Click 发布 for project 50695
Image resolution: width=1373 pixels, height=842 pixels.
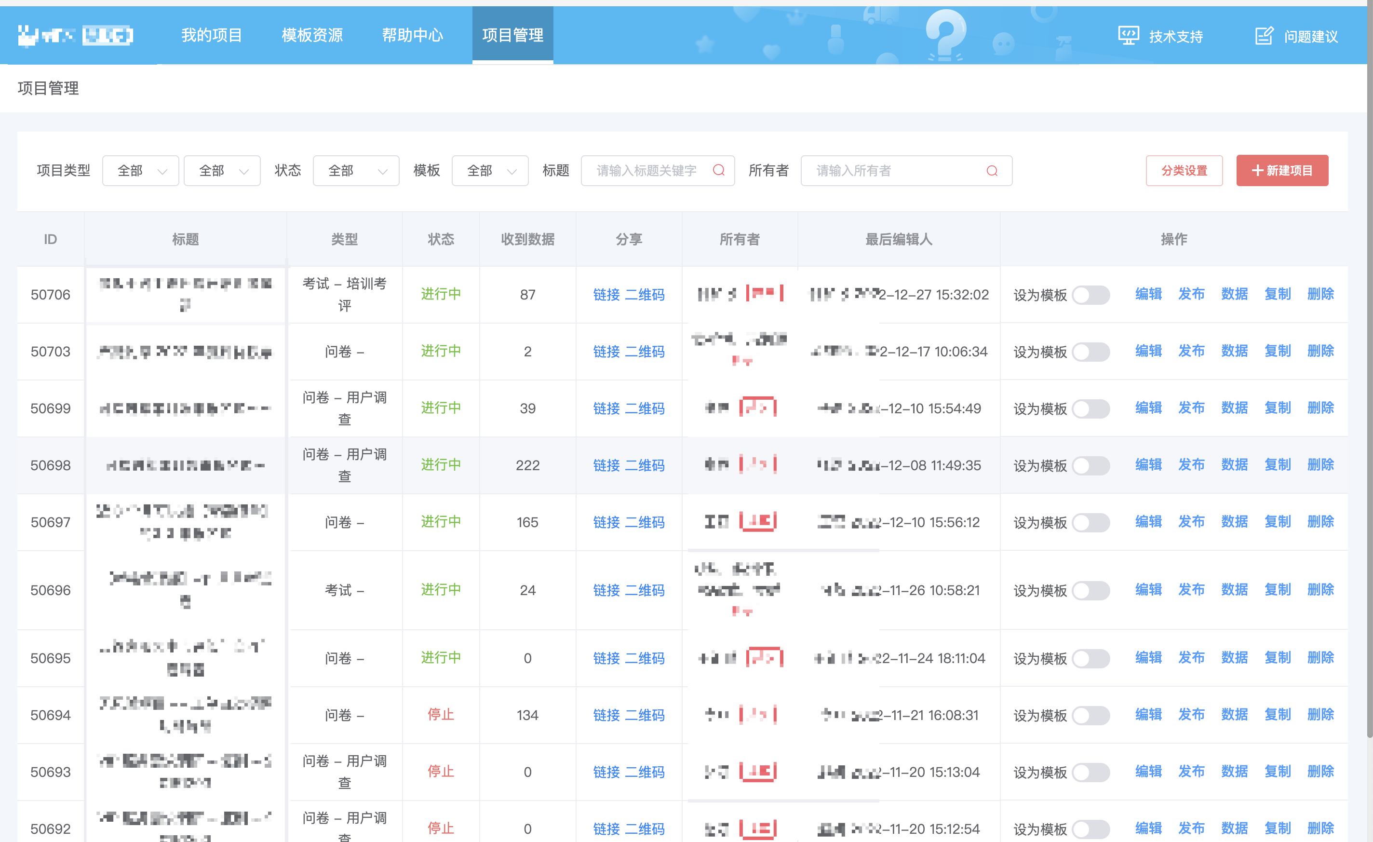(1191, 657)
